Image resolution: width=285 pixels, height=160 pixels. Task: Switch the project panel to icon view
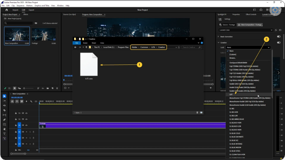[x=14, y=88]
